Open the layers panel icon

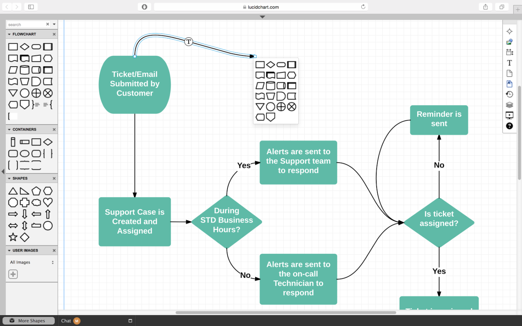(509, 105)
